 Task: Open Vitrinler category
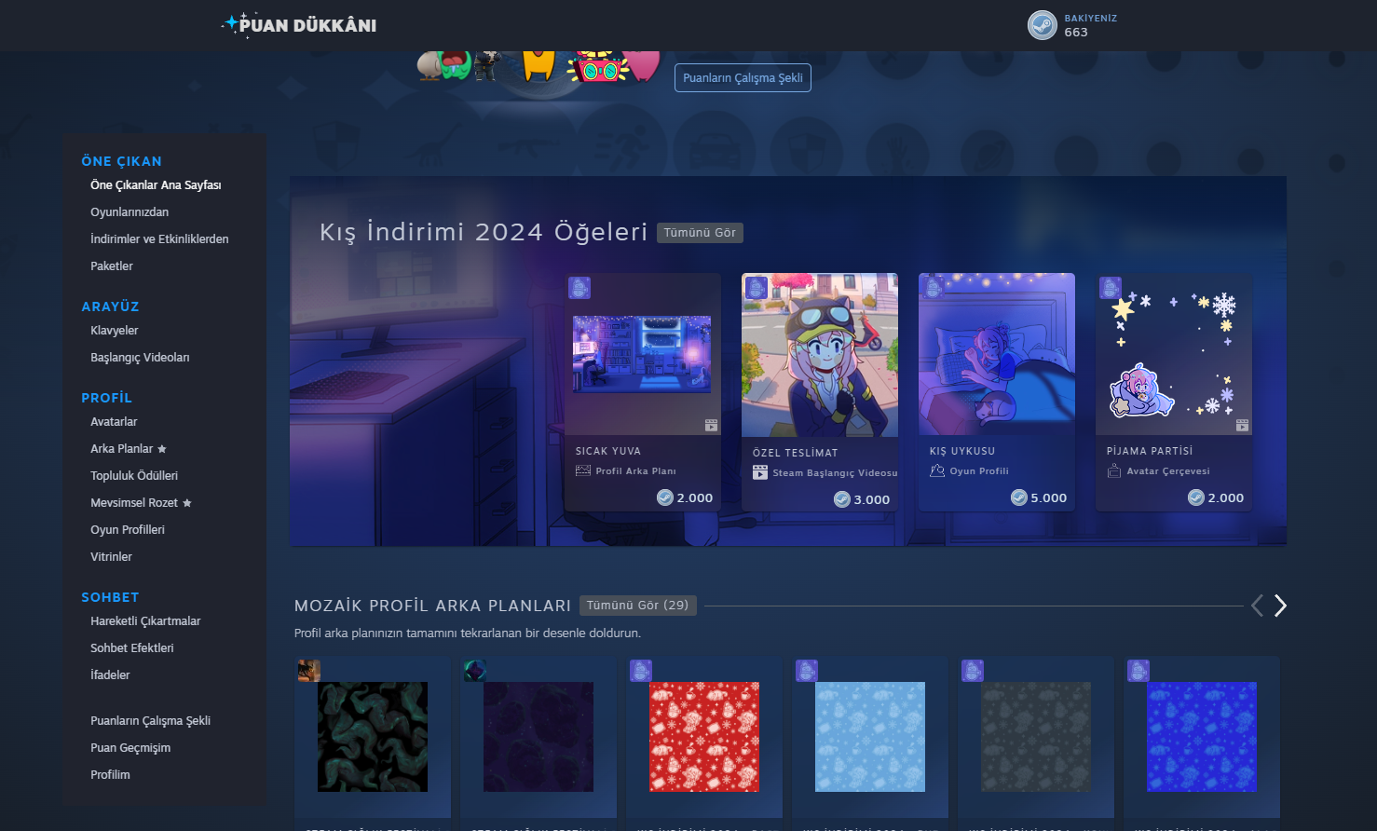(x=111, y=557)
